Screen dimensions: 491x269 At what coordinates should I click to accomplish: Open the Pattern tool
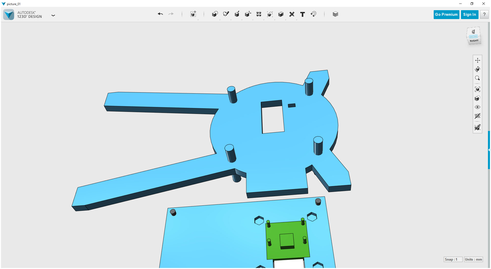[259, 14]
